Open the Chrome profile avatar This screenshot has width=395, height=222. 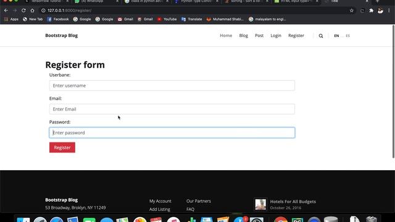[x=380, y=10]
